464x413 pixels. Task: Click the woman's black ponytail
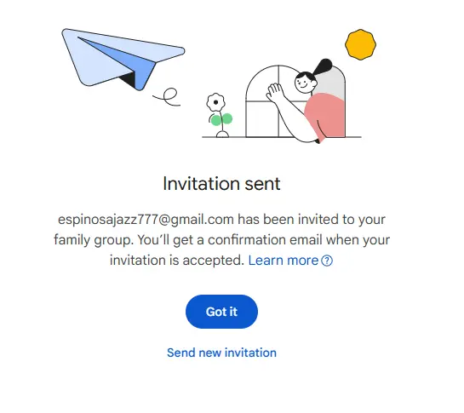(323, 66)
